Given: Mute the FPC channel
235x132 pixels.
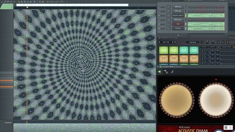Looking at the screenshot, I should 159,24.
